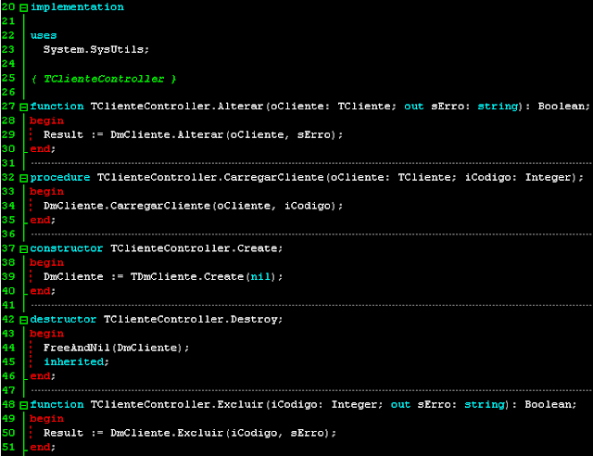Click the 'inherited' keyword
The image size is (593, 456).
pyautogui.click(x=74, y=361)
